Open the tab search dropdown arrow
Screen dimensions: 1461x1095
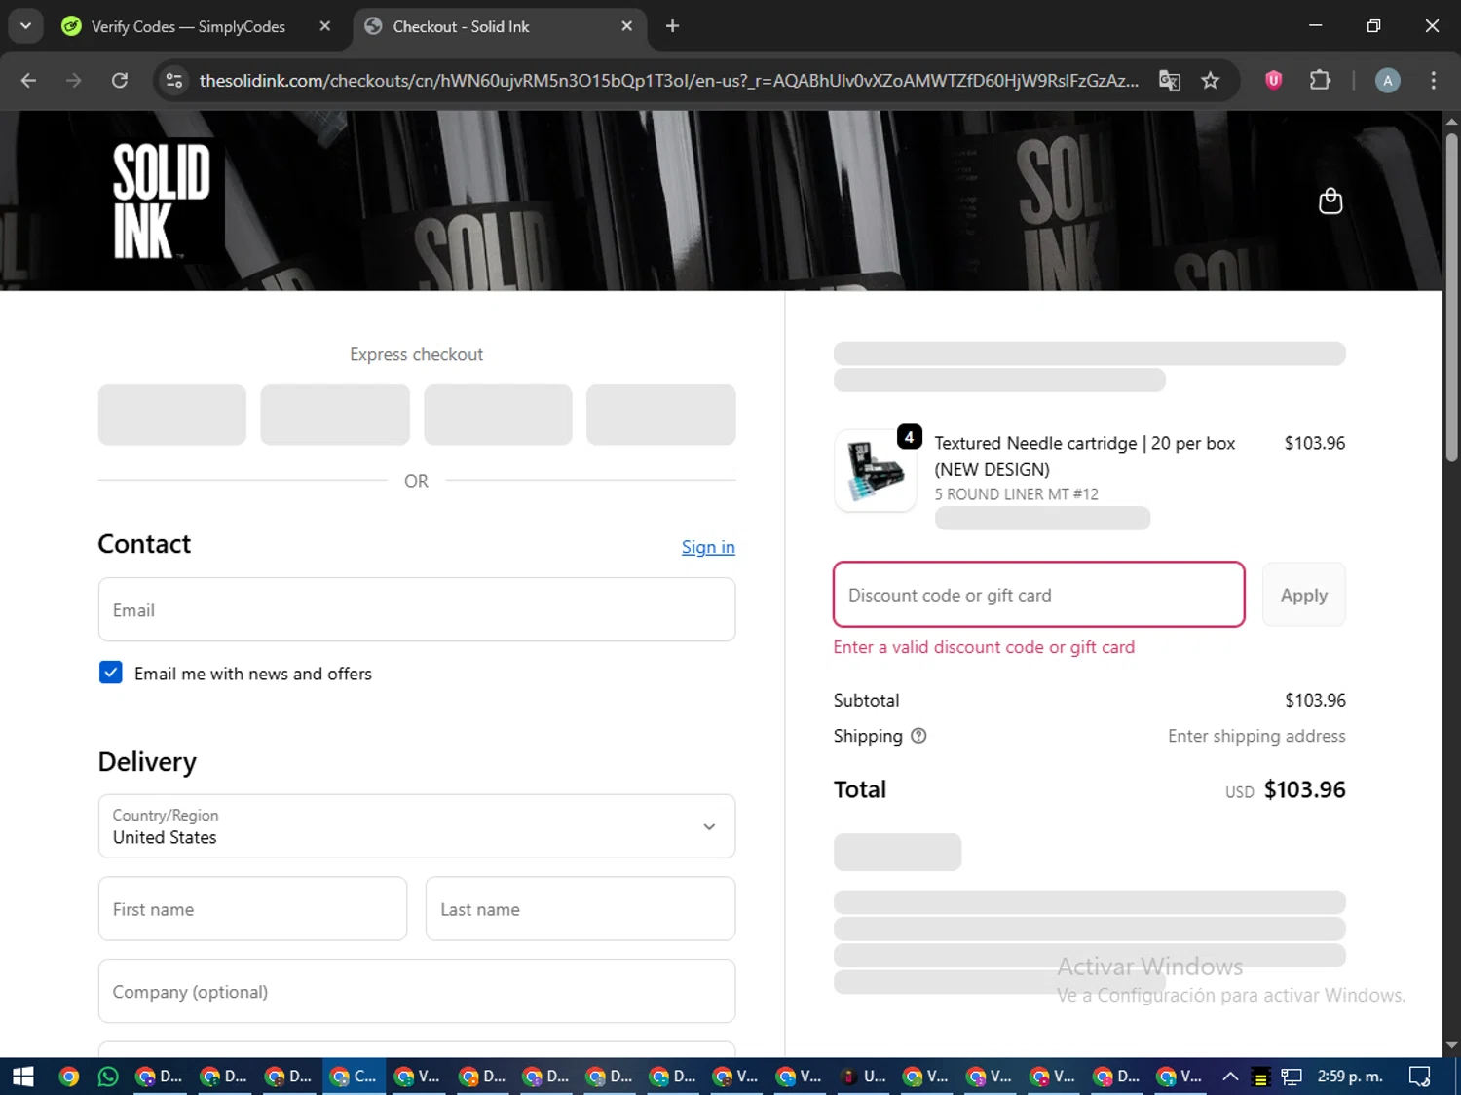[x=25, y=26]
